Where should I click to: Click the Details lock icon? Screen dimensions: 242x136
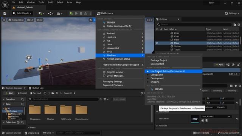click(239, 65)
